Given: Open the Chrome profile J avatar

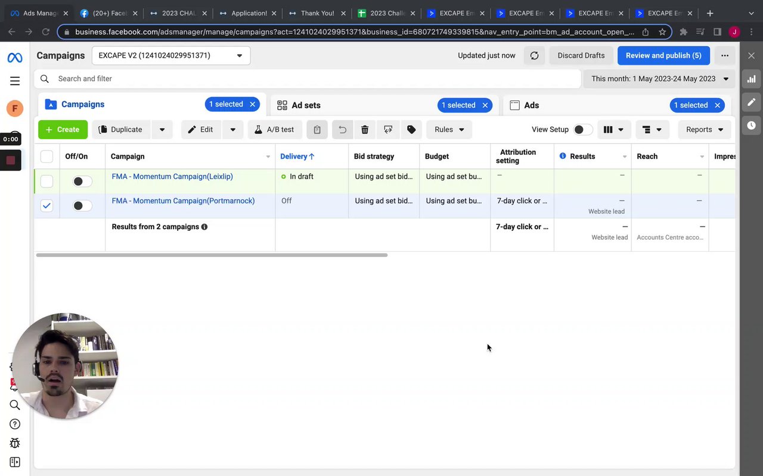Looking at the screenshot, I should [x=734, y=32].
